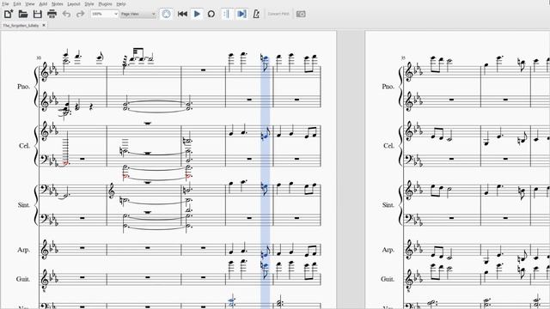Click the Concert Pitch button

point(278,14)
